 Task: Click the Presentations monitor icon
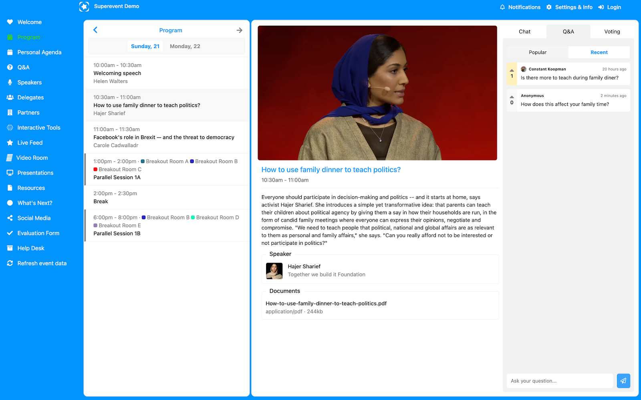[10, 173]
